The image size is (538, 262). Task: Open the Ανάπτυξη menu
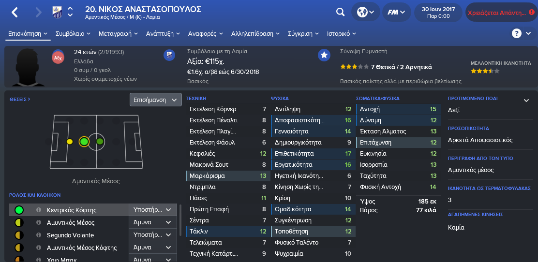[x=163, y=34]
